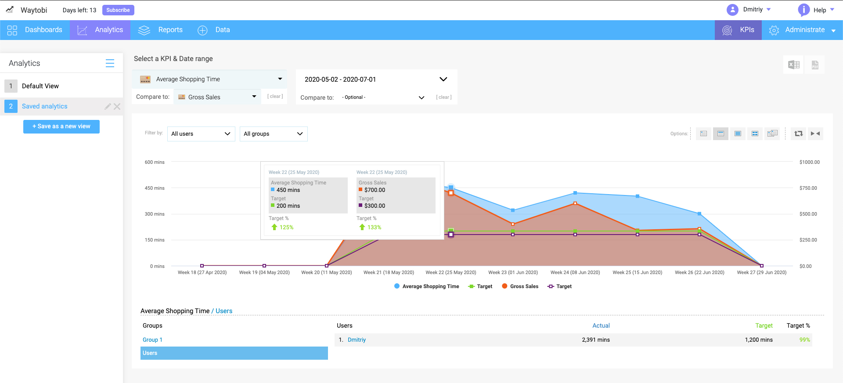Click Week 26 Average Shopping Time data point

pyautogui.click(x=699, y=214)
